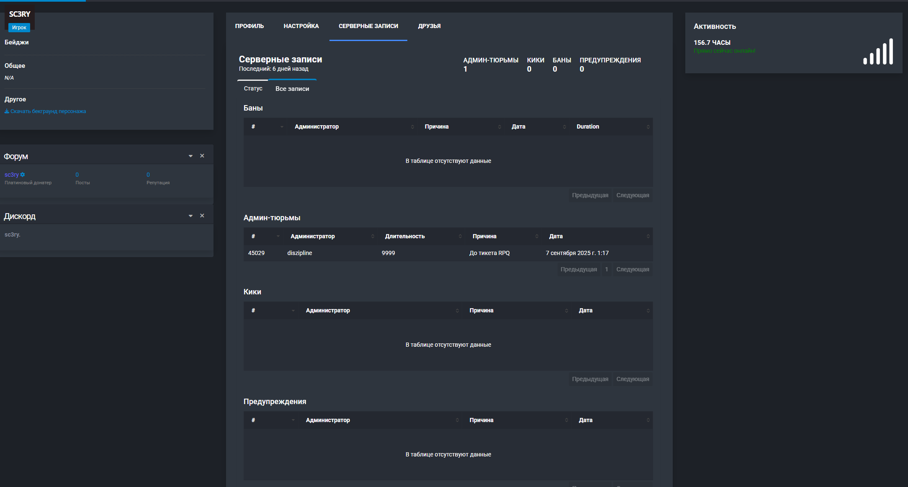Viewport: 908px width, 487px height.
Task: Click the АДМИН-ТЮРЬМЫ counter
Action: [491, 64]
